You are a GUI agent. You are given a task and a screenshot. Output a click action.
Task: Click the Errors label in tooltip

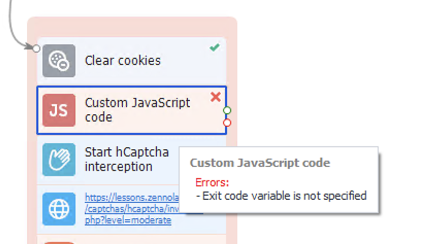point(212,182)
